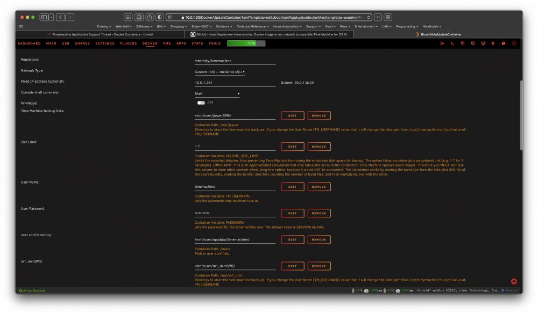Screen dimensions: 538x314
Task: Open the VMS menu
Action: click(x=167, y=43)
